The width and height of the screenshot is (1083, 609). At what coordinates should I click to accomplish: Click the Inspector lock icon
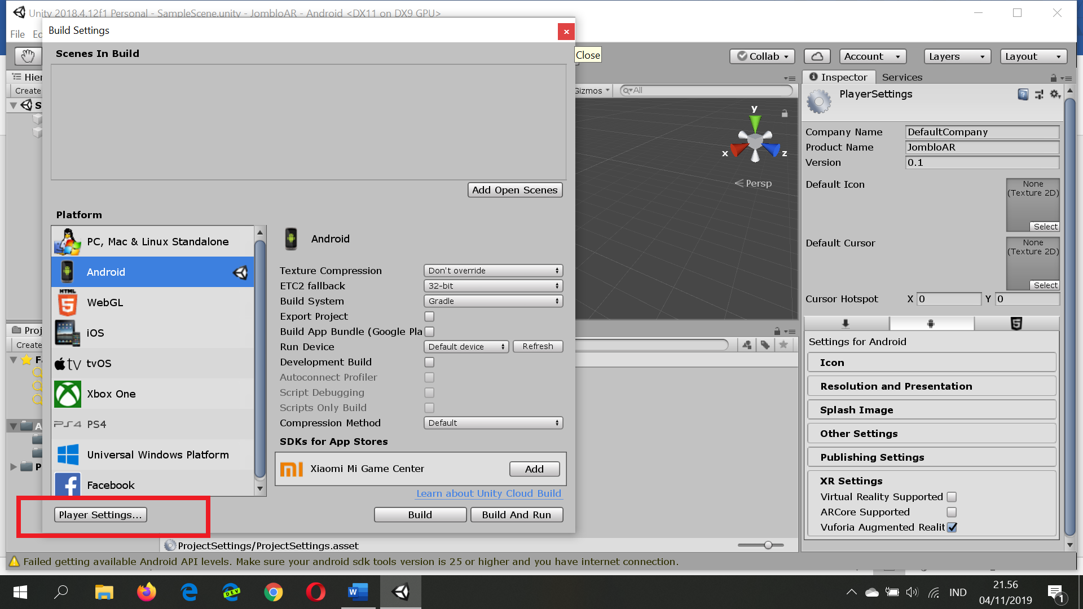(x=1053, y=78)
